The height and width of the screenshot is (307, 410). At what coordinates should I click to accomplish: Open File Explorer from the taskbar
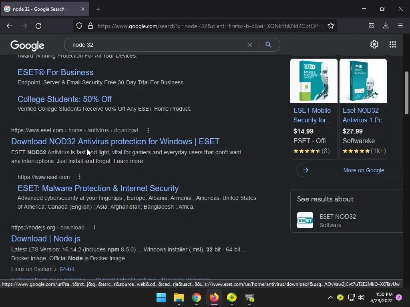coord(179,297)
